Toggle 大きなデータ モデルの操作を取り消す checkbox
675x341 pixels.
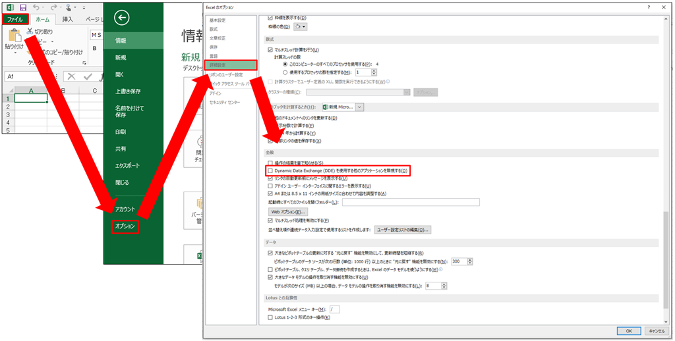click(270, 277)
